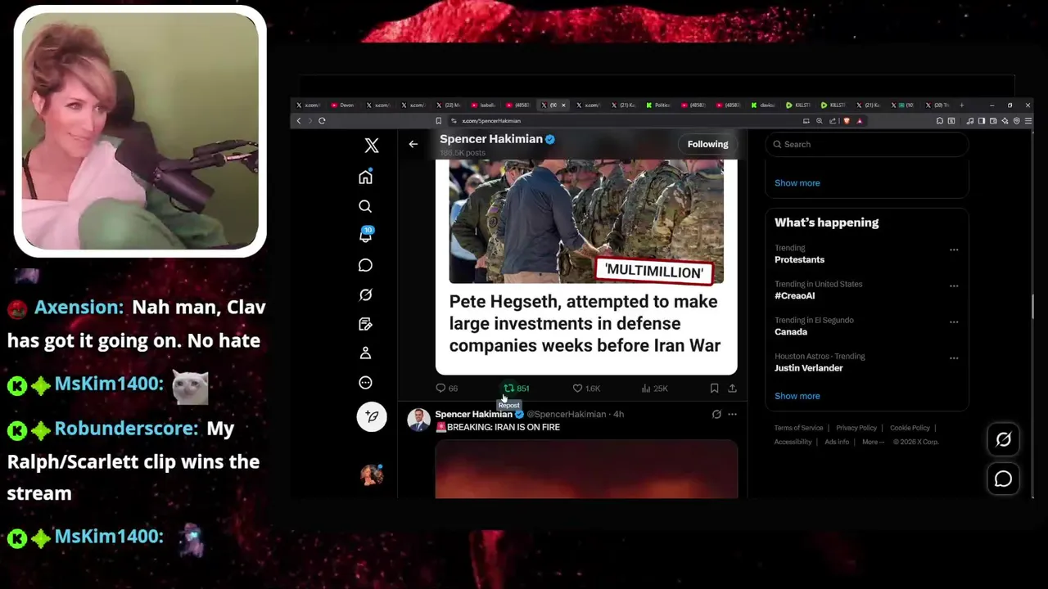Click the X logo in the sidebar
The image size is (1048, 589).
coord(372,146)
